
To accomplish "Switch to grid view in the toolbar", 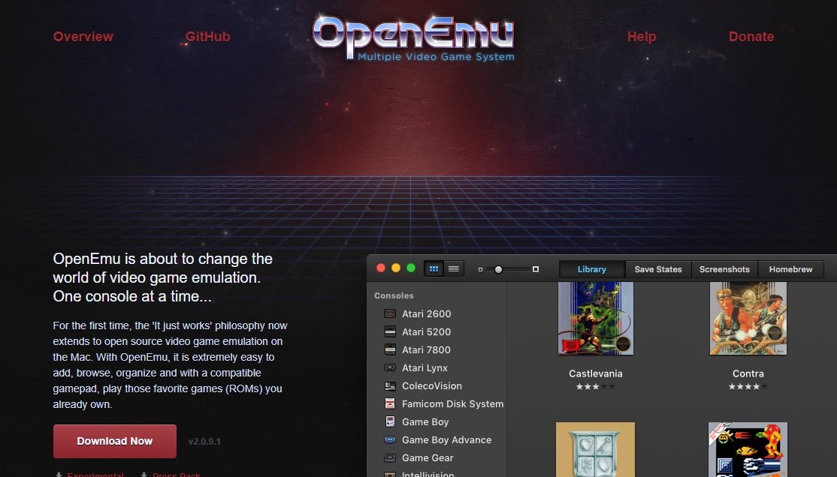I will 434,269.
